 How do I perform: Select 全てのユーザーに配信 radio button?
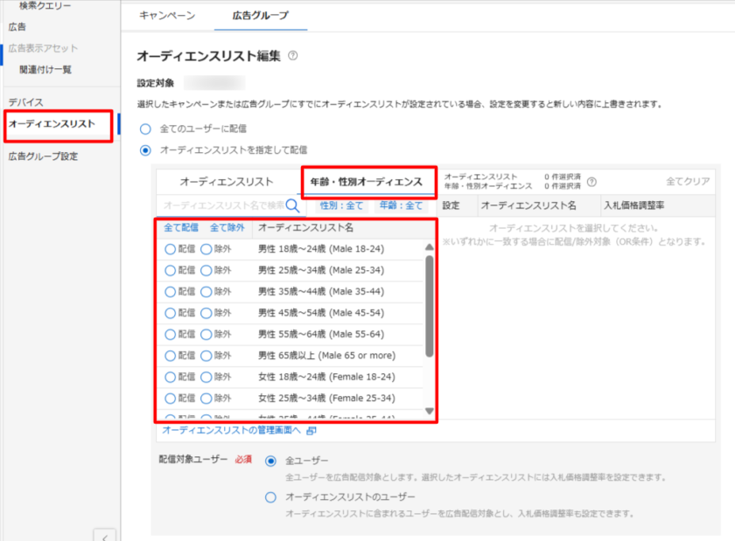(146, 128)
